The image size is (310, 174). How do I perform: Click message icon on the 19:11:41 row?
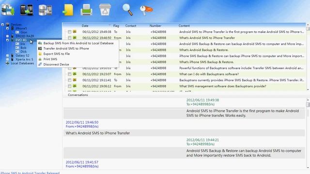[x=75, y=80]
